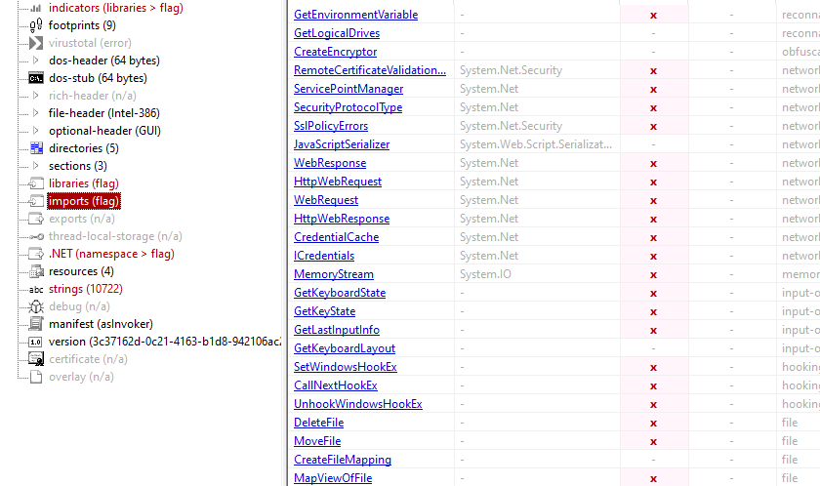820x486 pixels.
Task: Click red x flag in CallNextHookEx row
Action: coord(653,386)
